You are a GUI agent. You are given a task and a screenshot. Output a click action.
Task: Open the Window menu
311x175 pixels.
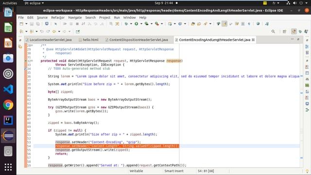tap(130, 17)
